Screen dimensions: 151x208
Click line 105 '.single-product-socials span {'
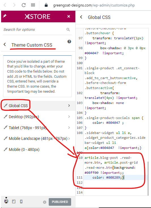114,118
